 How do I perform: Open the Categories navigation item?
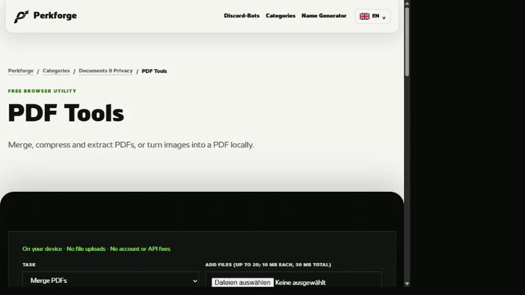(x=280, y=16)
